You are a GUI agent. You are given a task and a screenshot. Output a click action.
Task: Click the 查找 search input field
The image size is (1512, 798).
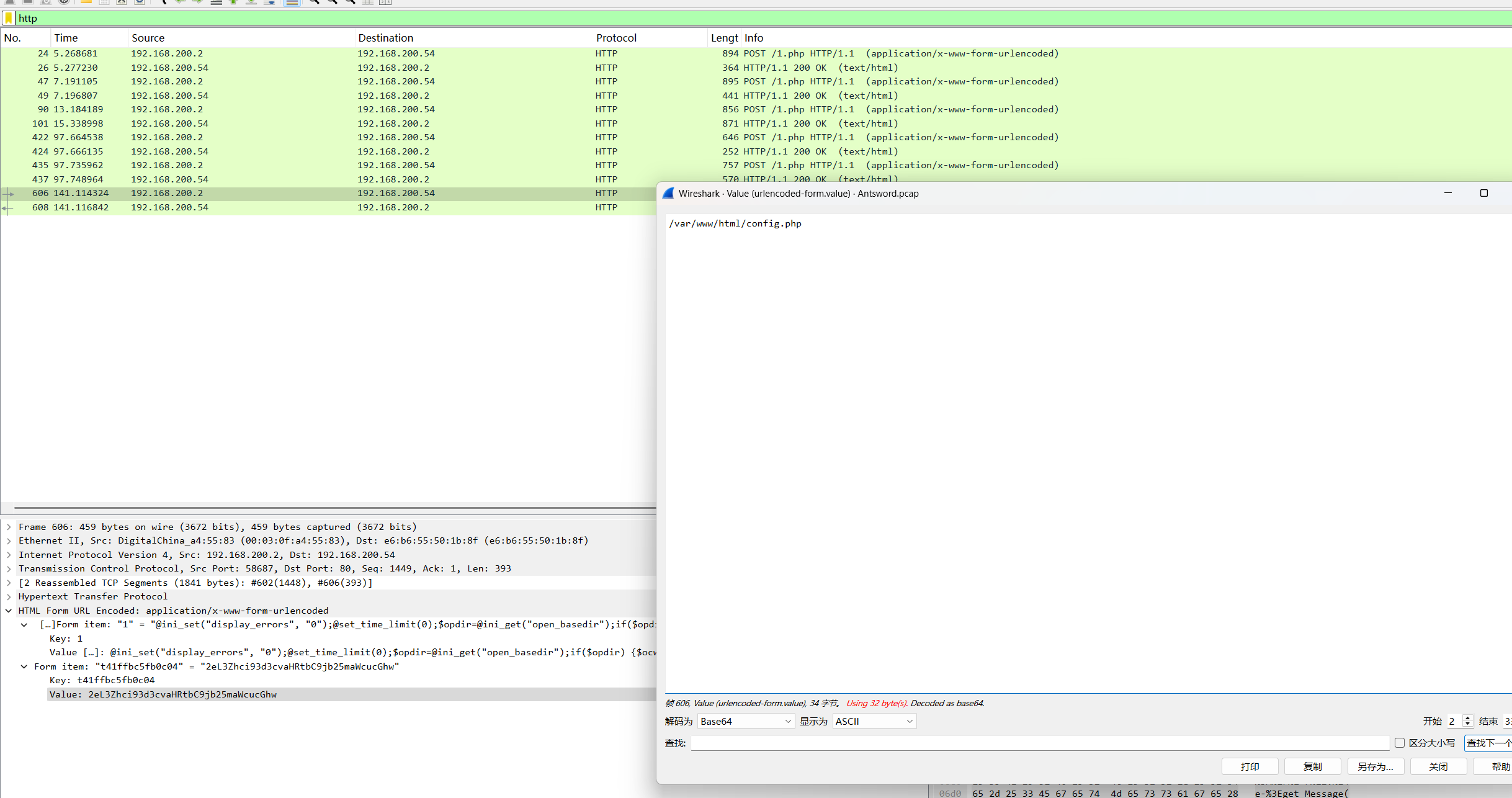[1039, 743]
